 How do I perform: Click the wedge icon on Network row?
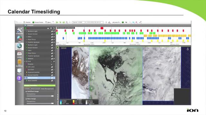(52, 59)
